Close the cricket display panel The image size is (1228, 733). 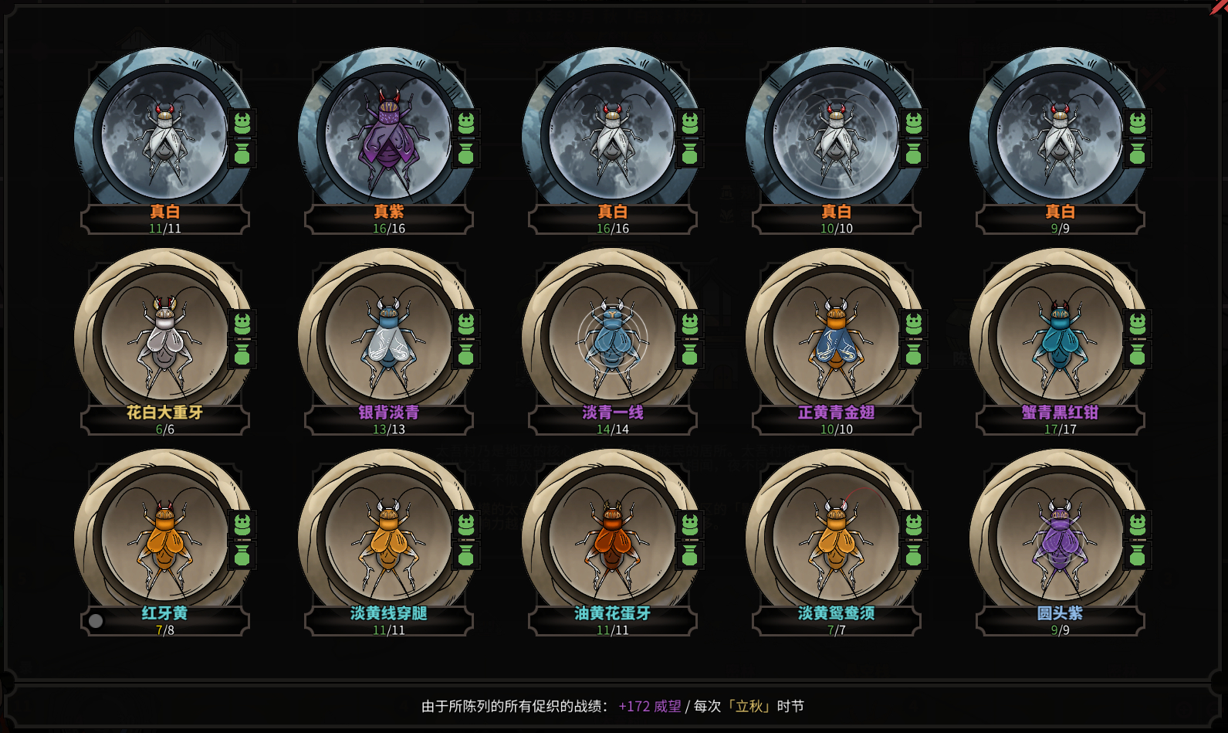1219,7
